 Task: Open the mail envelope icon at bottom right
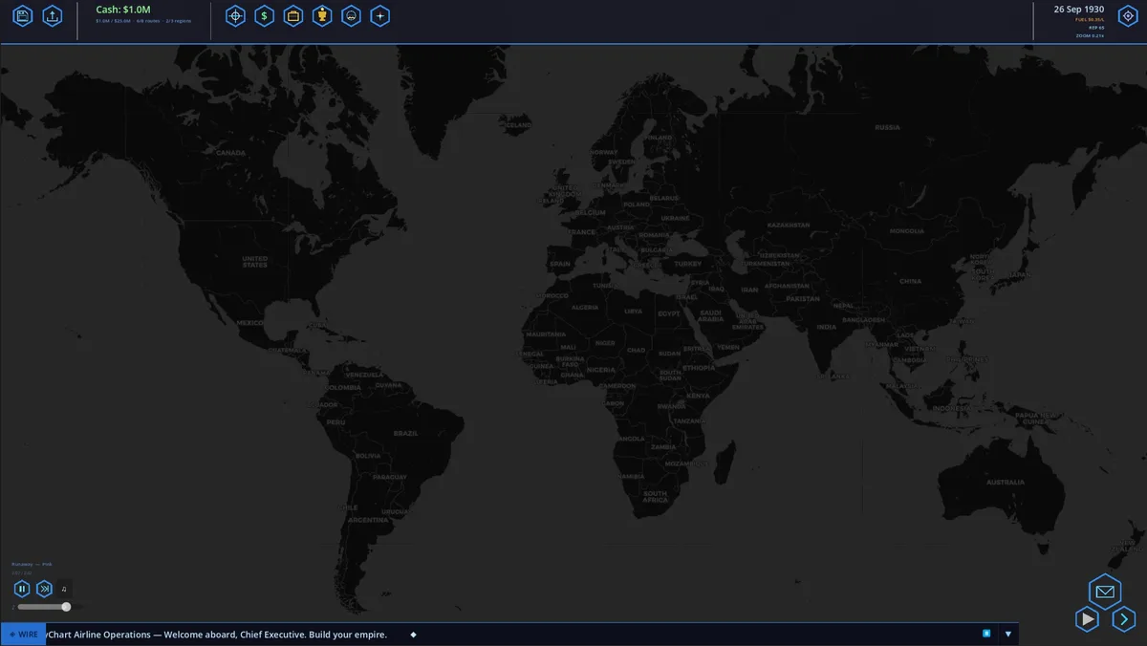click(x=1104, y=590)
